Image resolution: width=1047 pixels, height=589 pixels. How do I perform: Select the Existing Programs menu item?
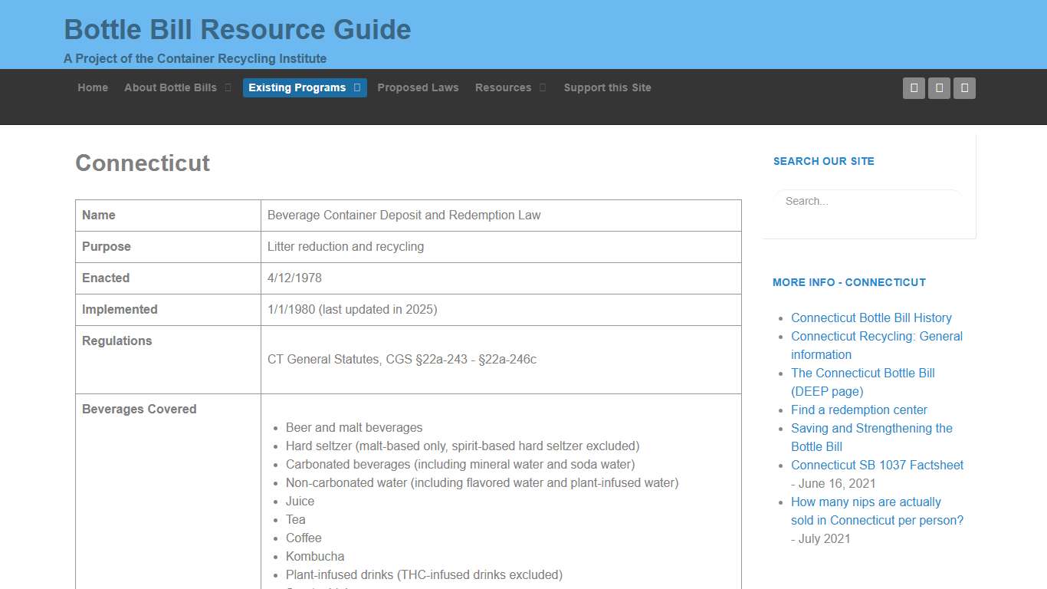click(296, 87)
